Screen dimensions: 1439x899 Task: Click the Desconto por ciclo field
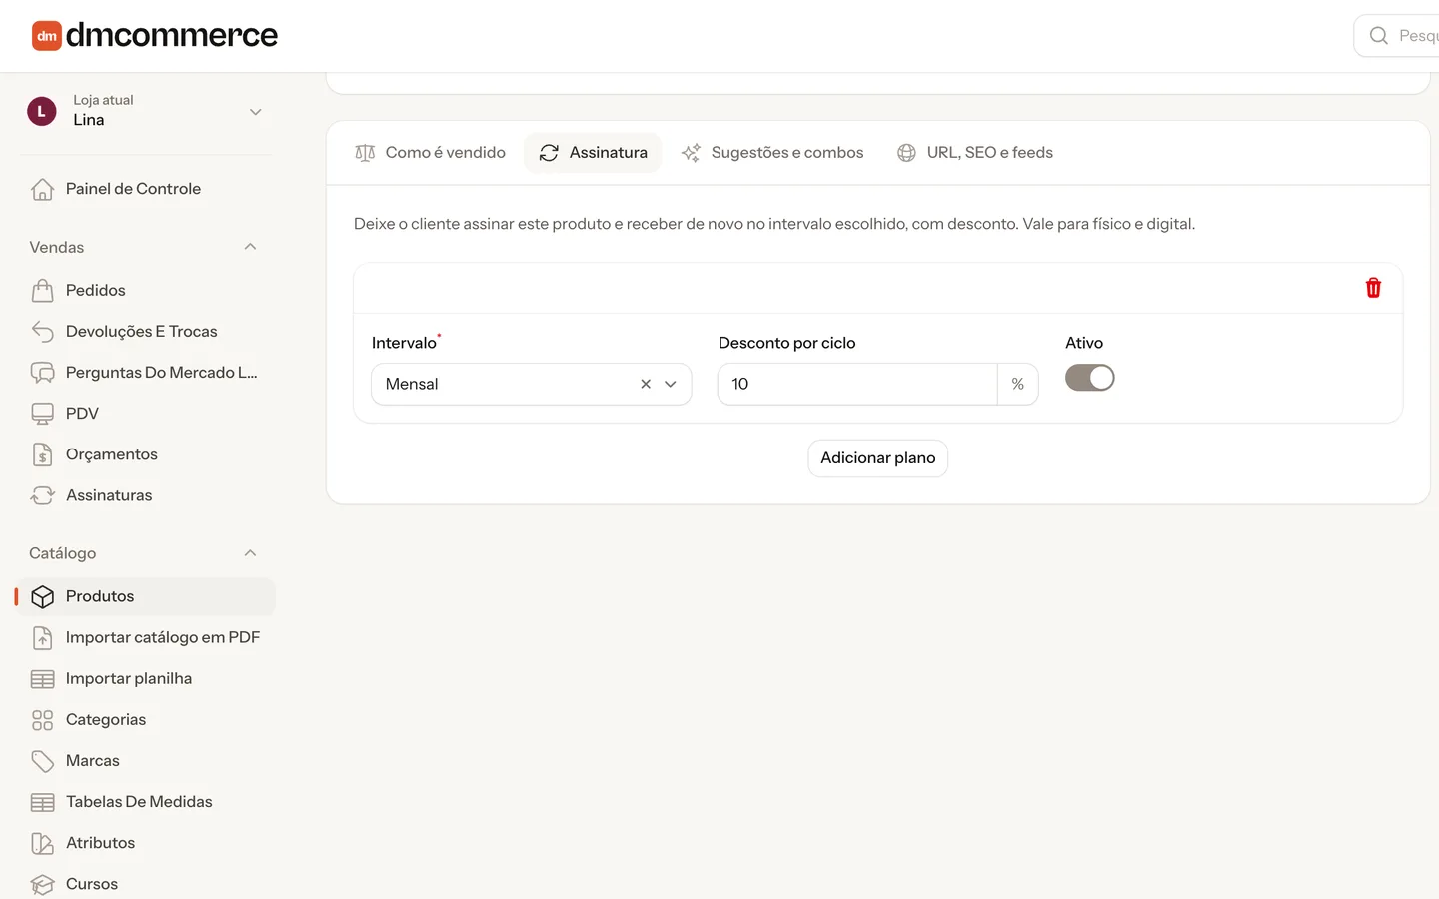857,384
